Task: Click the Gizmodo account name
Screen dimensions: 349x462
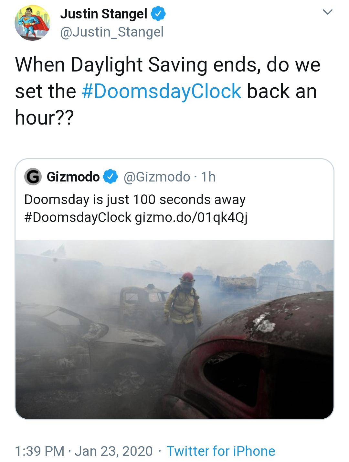Action: (73, 177)
